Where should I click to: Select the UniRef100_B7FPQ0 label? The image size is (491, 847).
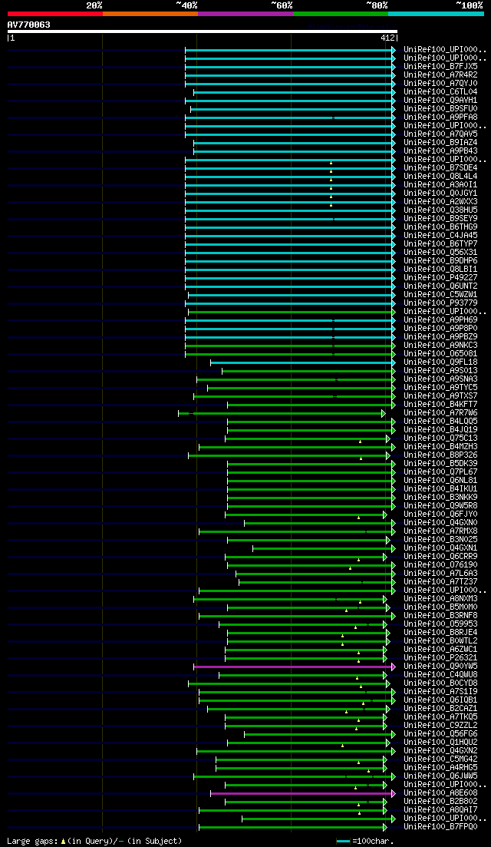[440, 826]
